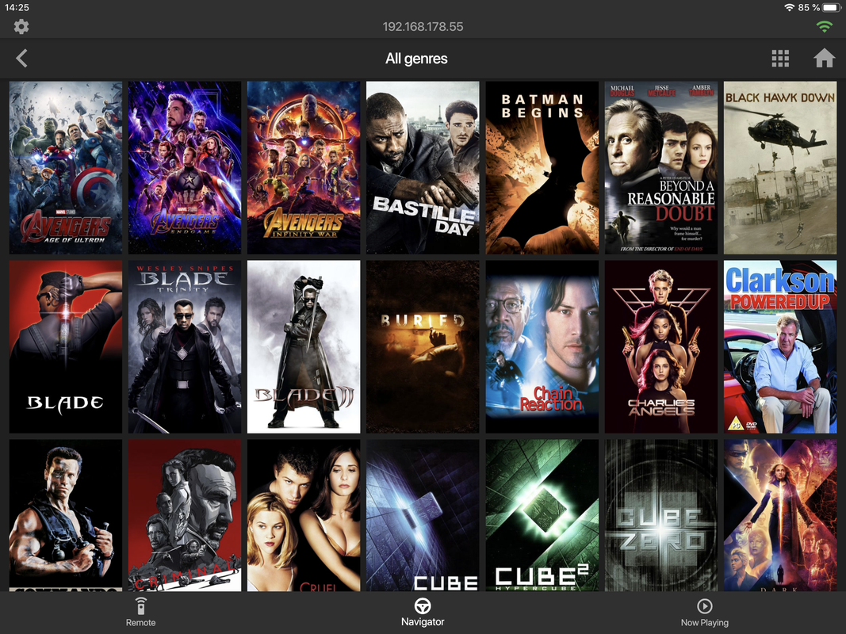The height and width of the screenshot is (634, 846).
Task: Tap the All genres title
Action: pos(416,58)
